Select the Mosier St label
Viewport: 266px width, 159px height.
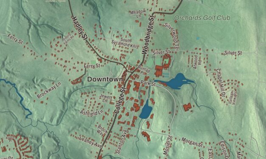tap(168, 145)
